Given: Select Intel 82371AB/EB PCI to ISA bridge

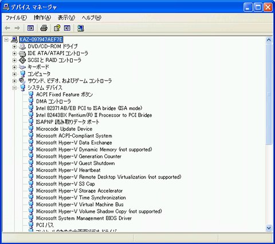Looking at the screenshot, I should (89, 108).
